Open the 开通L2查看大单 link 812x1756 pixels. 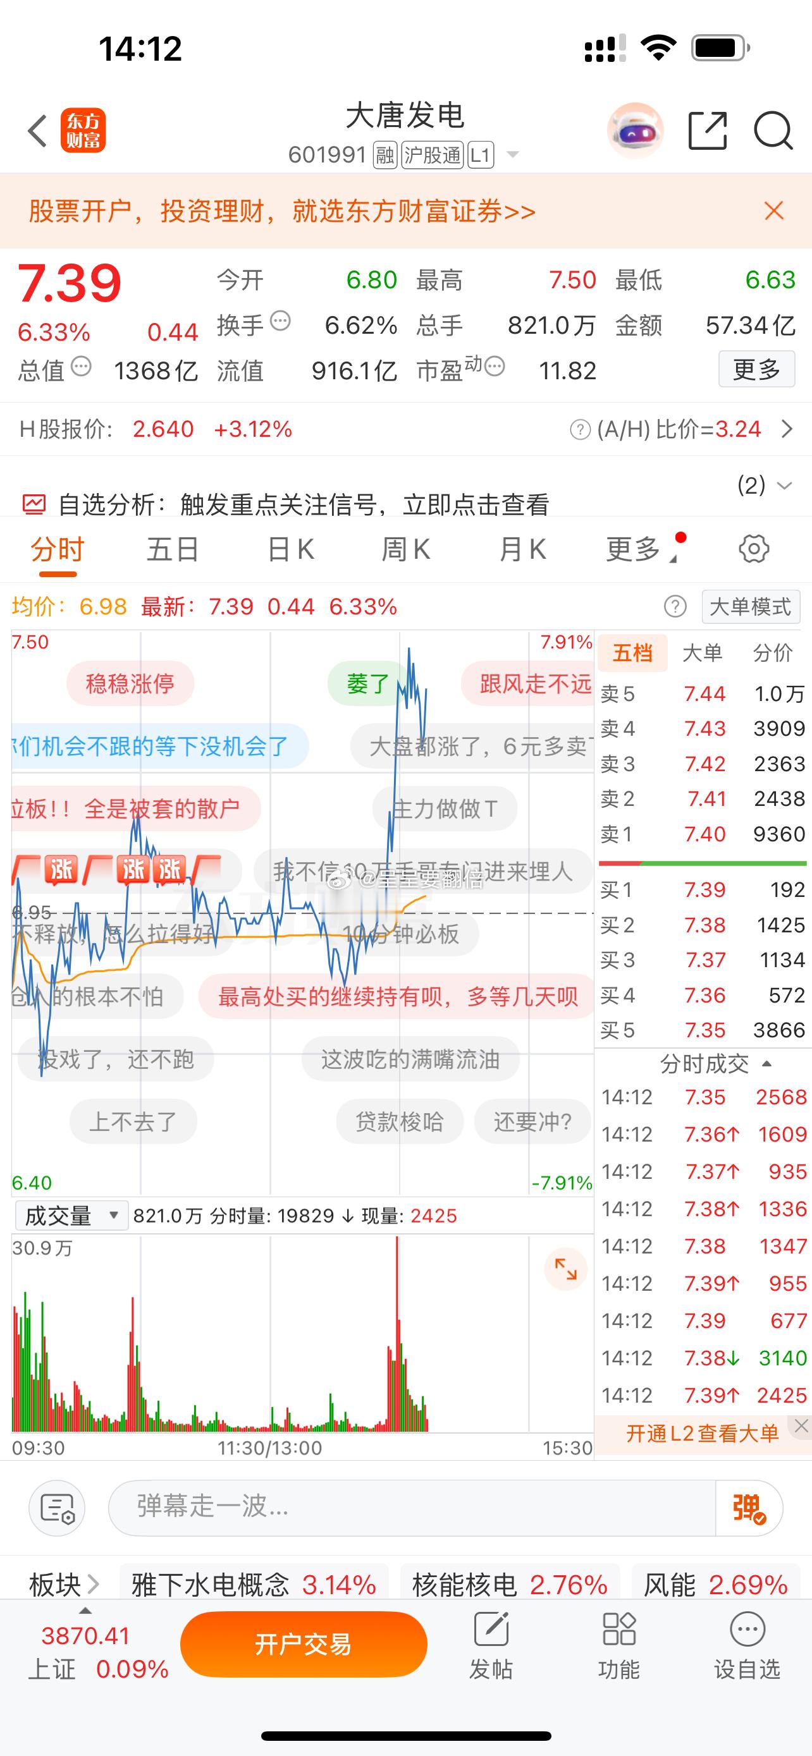click(x=702, y=1434)
